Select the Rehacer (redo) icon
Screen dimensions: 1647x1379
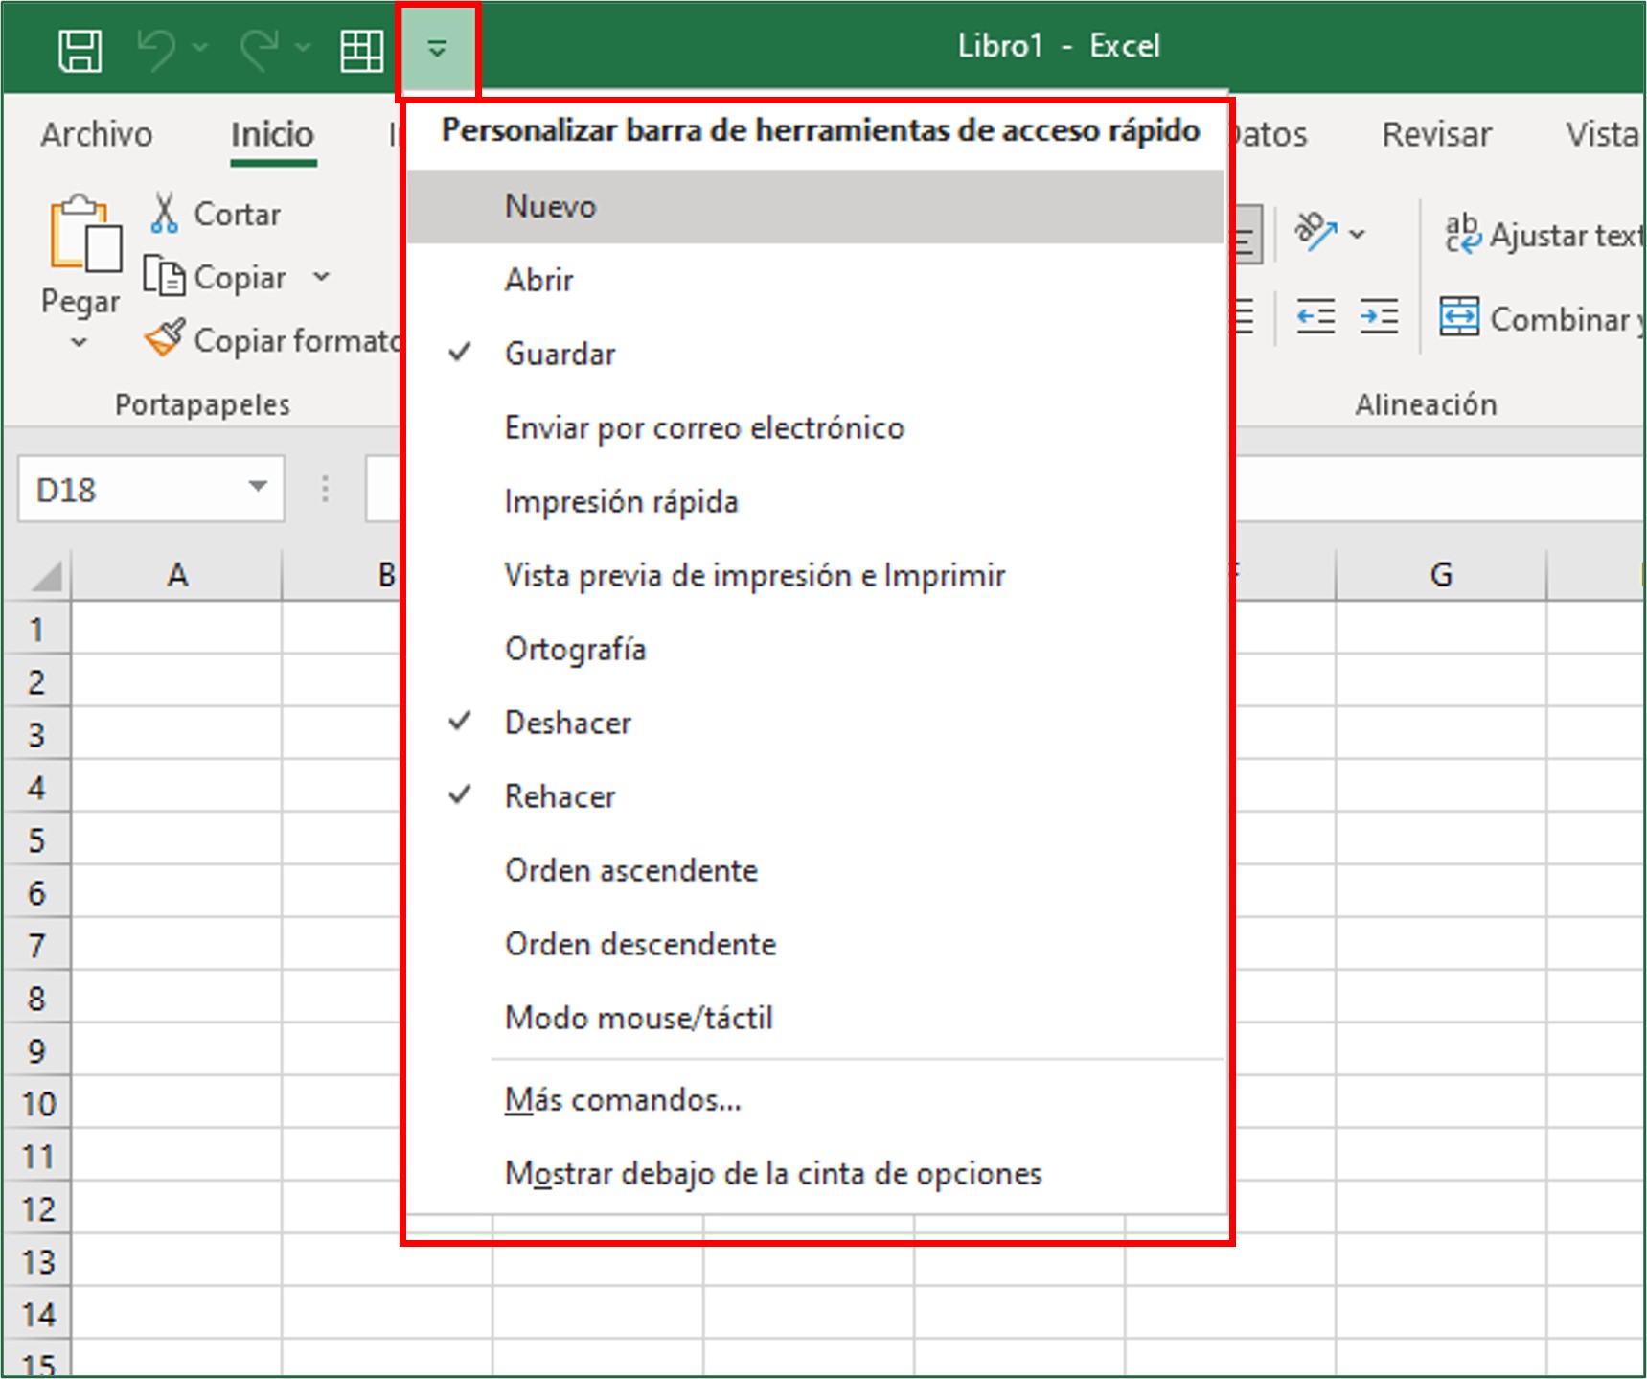click(261, 46)
